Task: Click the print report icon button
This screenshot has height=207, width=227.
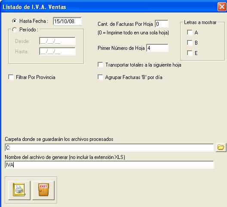Action: coord(19,190)
